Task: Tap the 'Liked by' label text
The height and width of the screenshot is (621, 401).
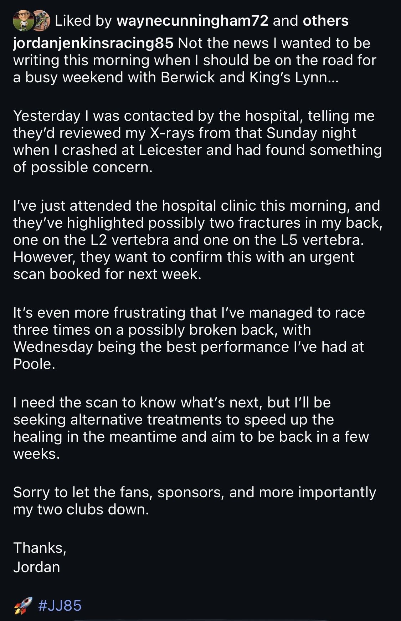Action: (84, 21)
